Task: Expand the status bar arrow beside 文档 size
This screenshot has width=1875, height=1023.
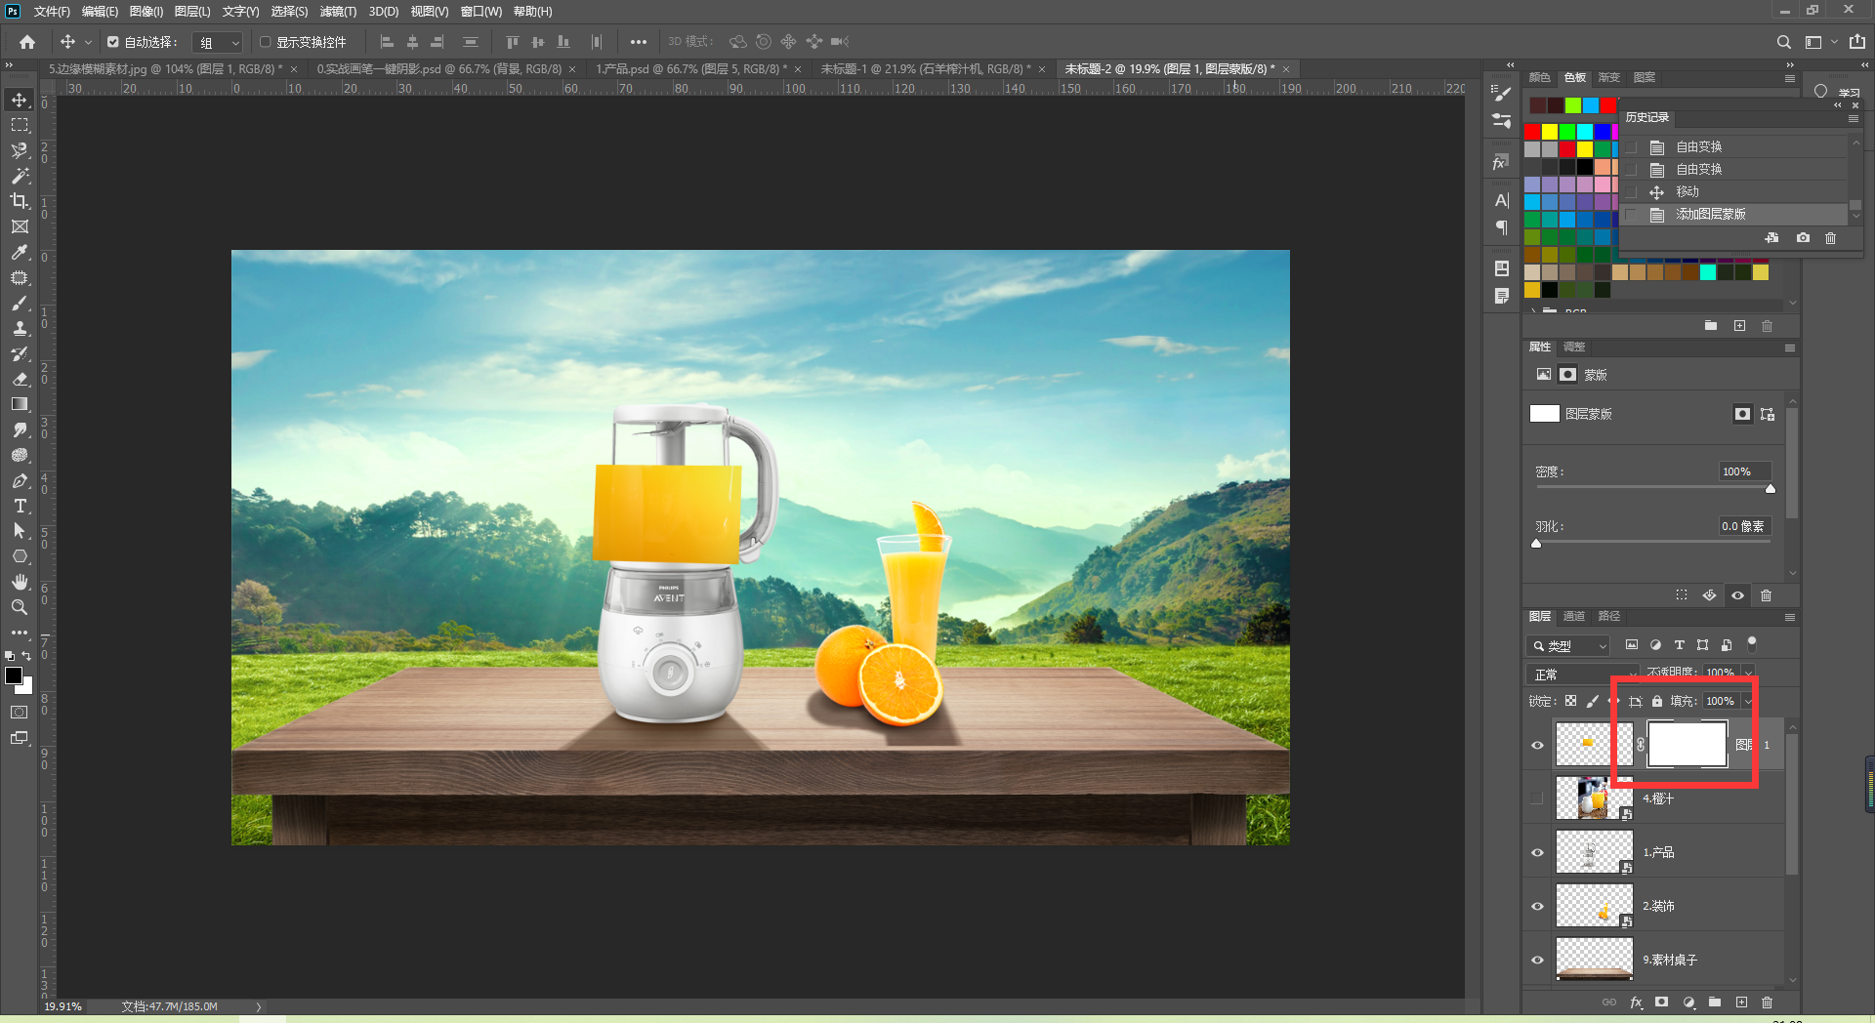Action: [259, 1006]
